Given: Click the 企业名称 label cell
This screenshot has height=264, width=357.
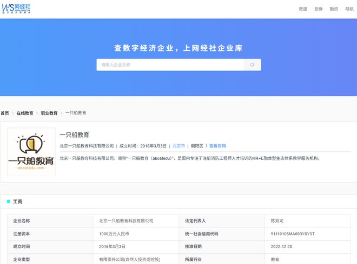Looking at the screenshot, I should point(50,221).
